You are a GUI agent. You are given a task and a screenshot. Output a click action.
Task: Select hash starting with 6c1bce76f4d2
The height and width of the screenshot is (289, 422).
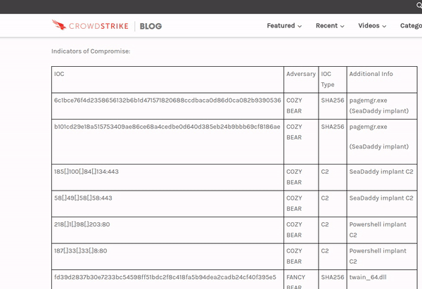pyautogui.click(x=167, y=101)
